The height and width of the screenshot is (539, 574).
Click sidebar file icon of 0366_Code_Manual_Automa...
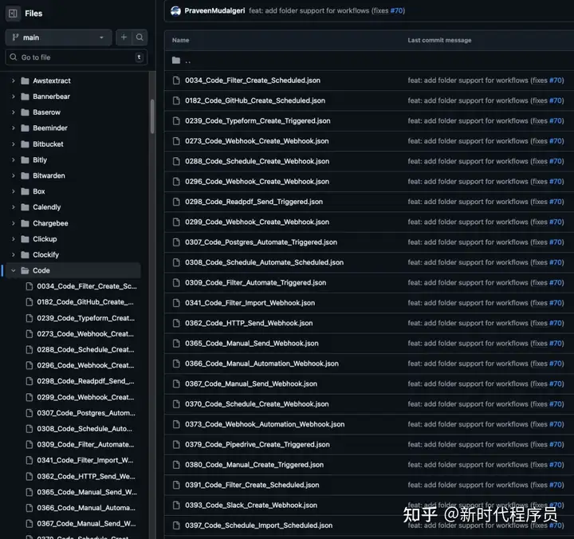[29, 508]
